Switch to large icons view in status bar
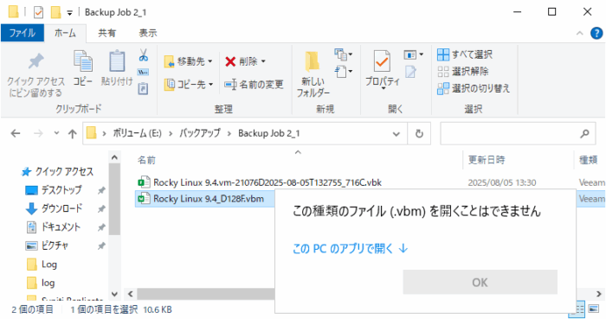The width and height of the screenshot is (606, 319). pos(593,309)
